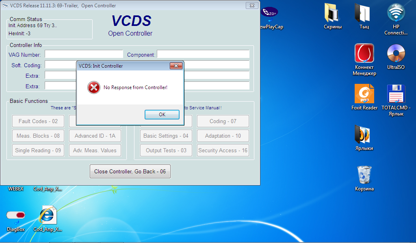Open the Ярлыки folder icon
The image size is (416, 243).
364,137
